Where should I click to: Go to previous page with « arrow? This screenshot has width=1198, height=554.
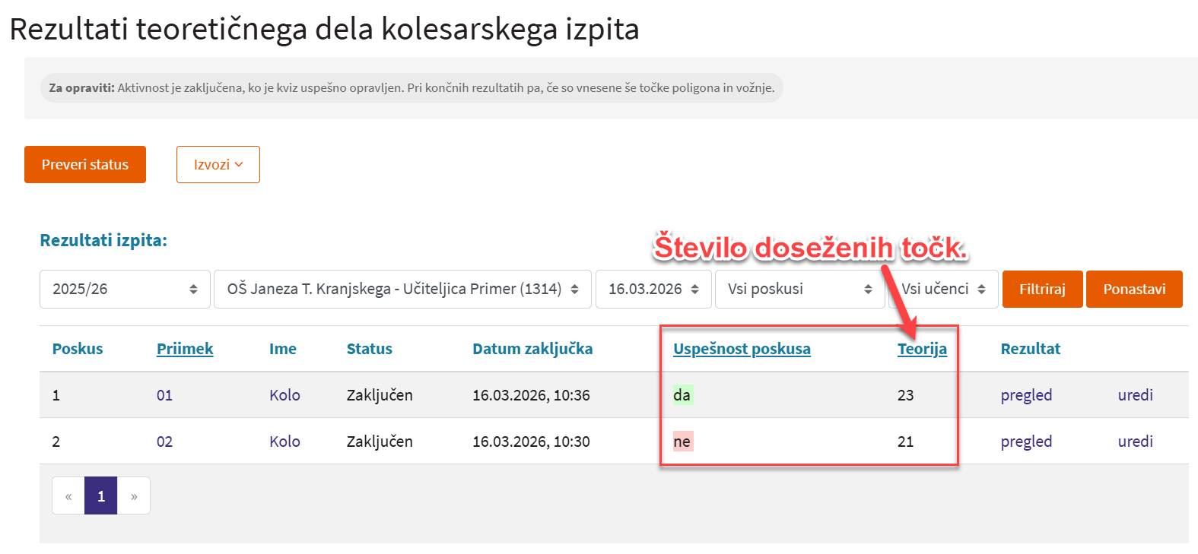coord(68,496)
